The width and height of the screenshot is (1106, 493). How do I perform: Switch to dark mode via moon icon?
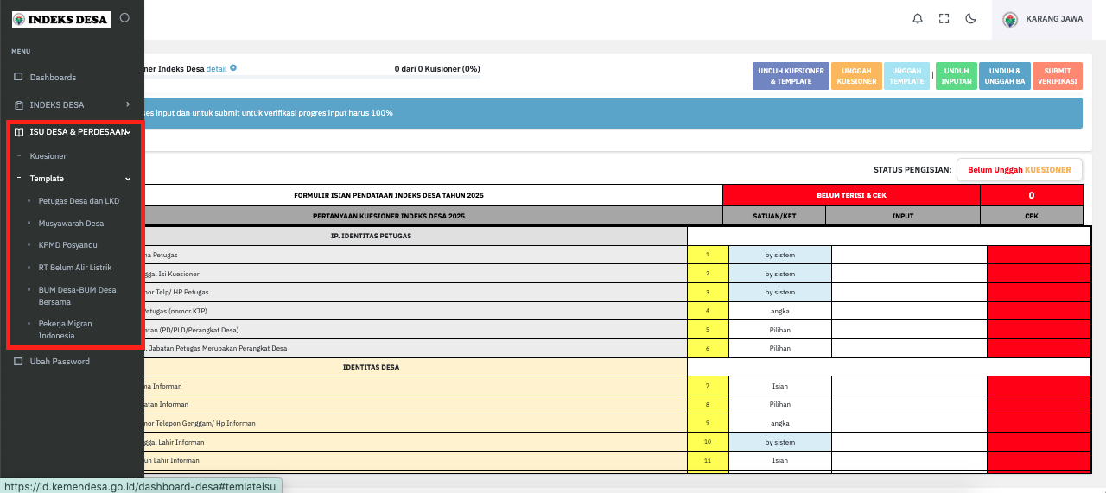coord(970,19)
